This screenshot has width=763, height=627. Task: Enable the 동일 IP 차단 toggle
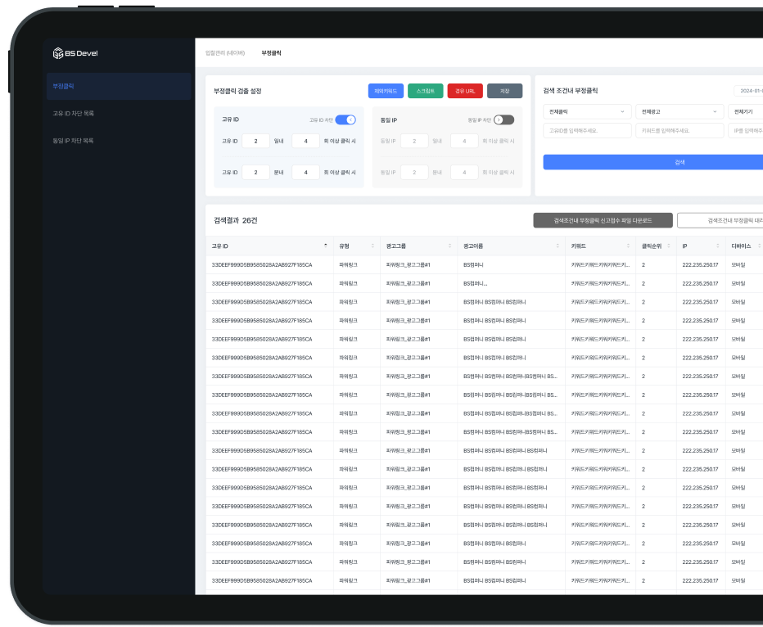503,120
